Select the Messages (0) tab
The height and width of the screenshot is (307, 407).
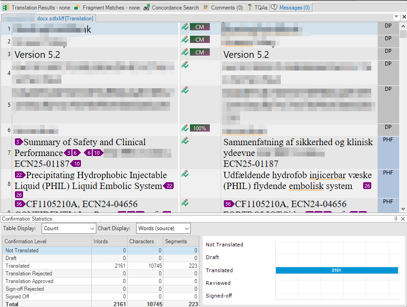(291, 8)
